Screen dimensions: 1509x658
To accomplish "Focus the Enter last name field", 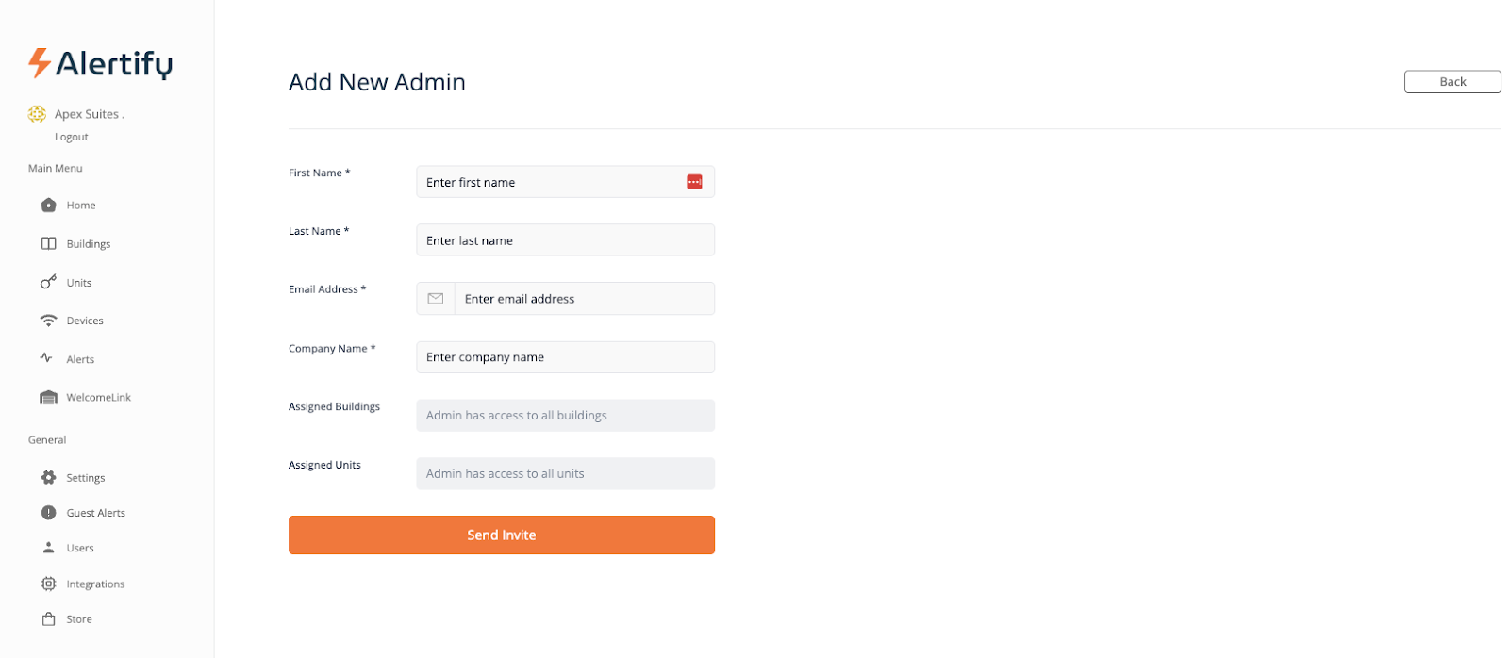I will [x=565, y=240].
